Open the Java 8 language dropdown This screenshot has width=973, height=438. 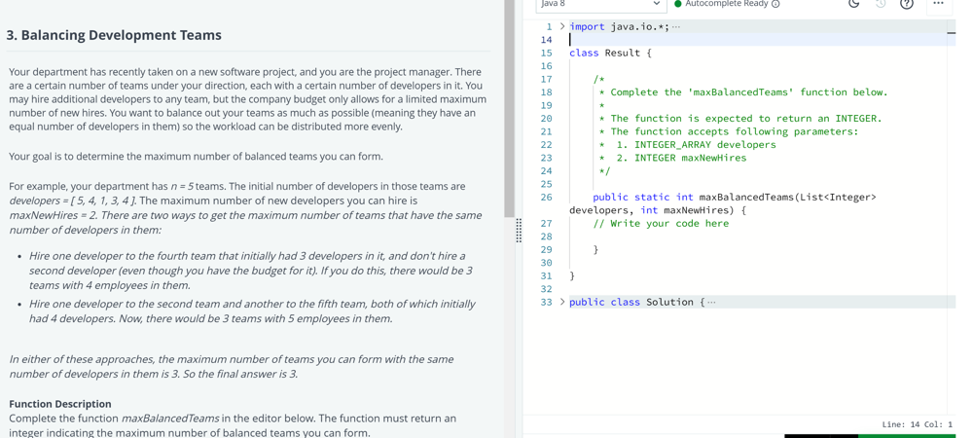(x=599, y=5)
